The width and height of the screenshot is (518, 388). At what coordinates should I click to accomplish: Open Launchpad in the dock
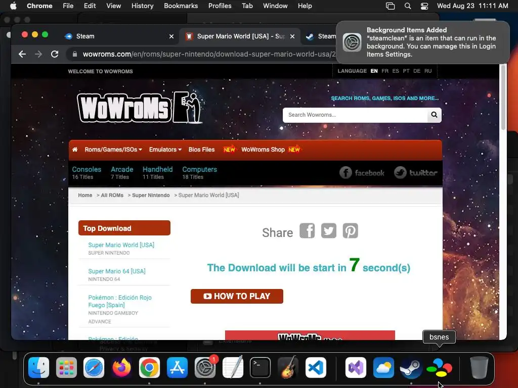pos(66,368)
